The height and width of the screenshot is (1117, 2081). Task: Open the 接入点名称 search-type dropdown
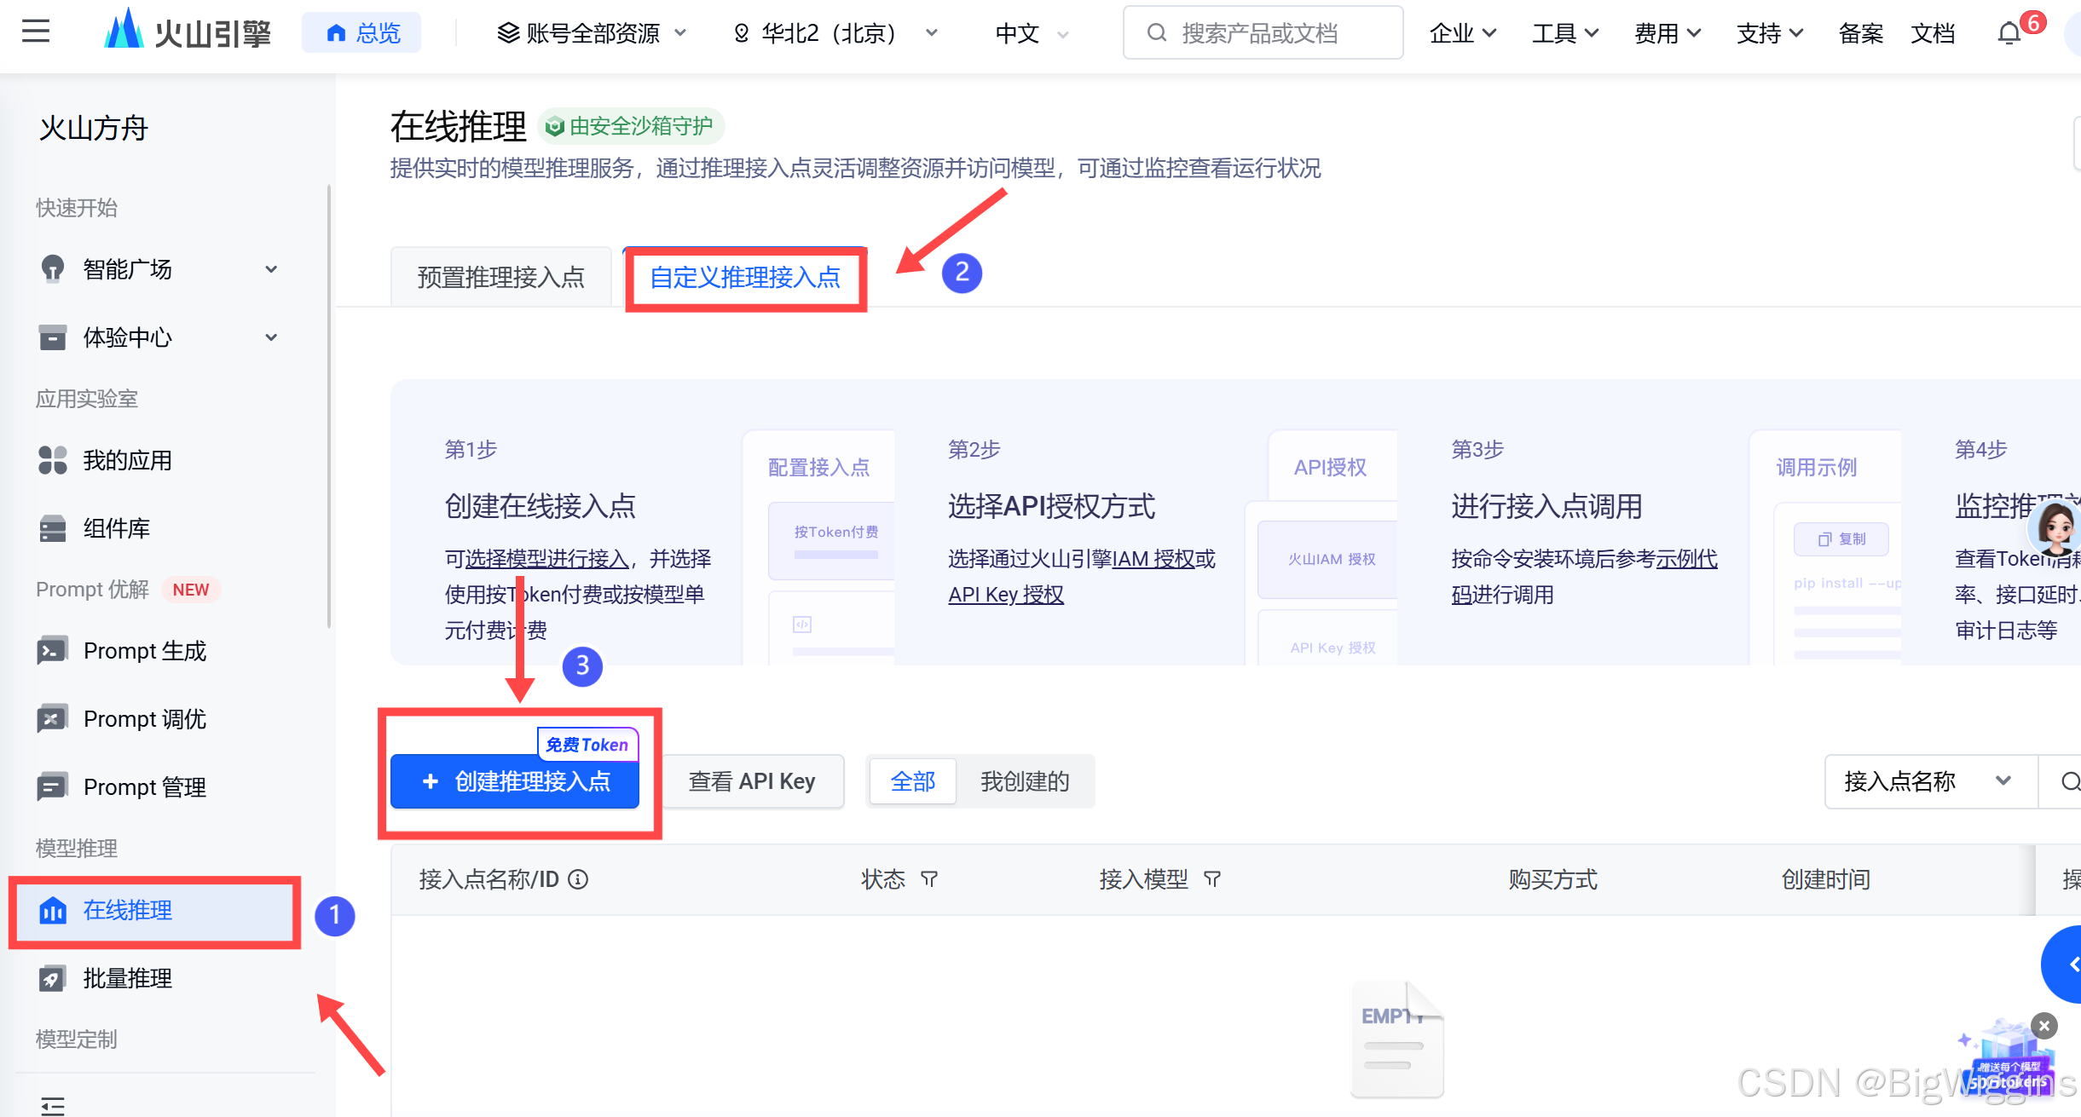1928,781
